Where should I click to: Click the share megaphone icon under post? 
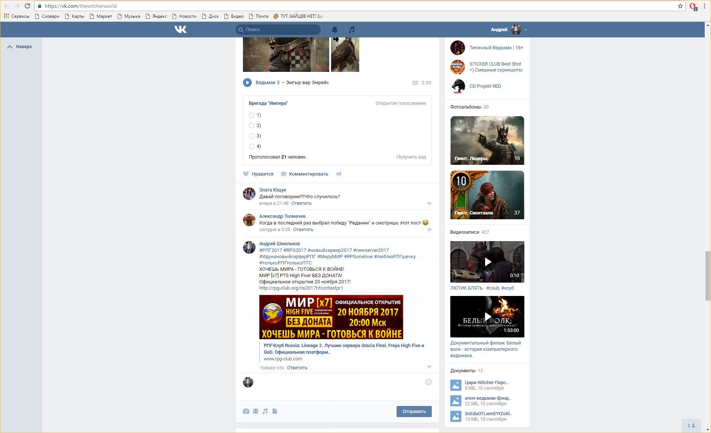click(x=338, y=174)
